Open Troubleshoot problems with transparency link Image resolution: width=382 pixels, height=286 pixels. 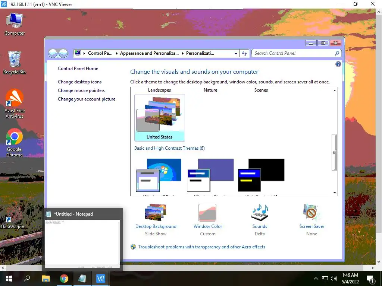pyautogui.click(x=202, y=247)
